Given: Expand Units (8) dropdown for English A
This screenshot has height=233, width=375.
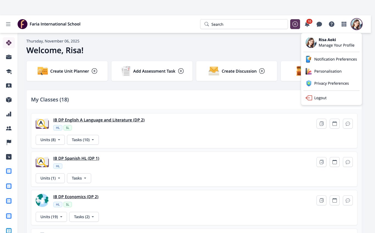Looking at the screenshot, I should (x=50, y=140).
